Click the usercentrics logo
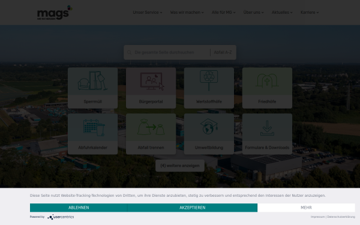 coord(61,217)
